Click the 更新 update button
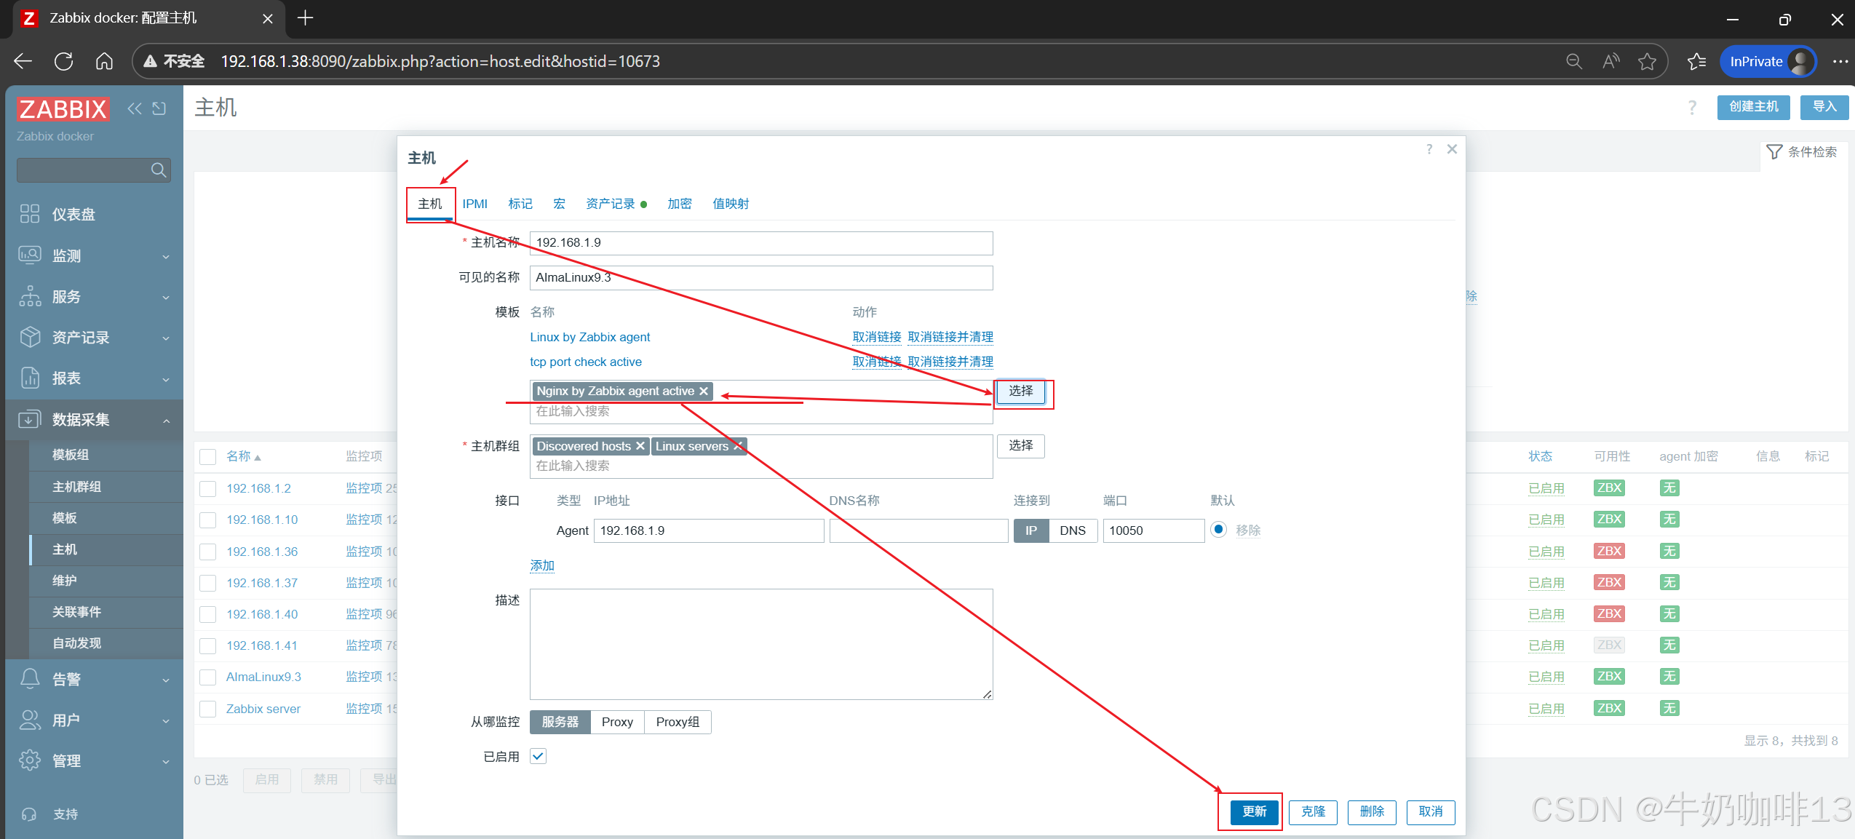Image resolution: width=1855 pixels, height=839 pixels. point(1254,811)
